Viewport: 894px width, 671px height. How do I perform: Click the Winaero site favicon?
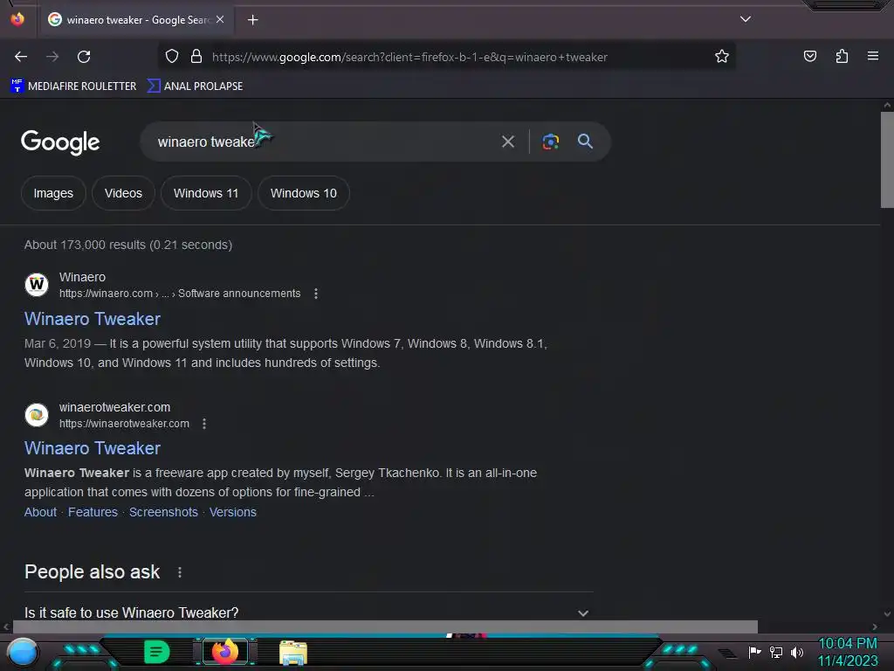pyautogui.click(x=37, y=284)
